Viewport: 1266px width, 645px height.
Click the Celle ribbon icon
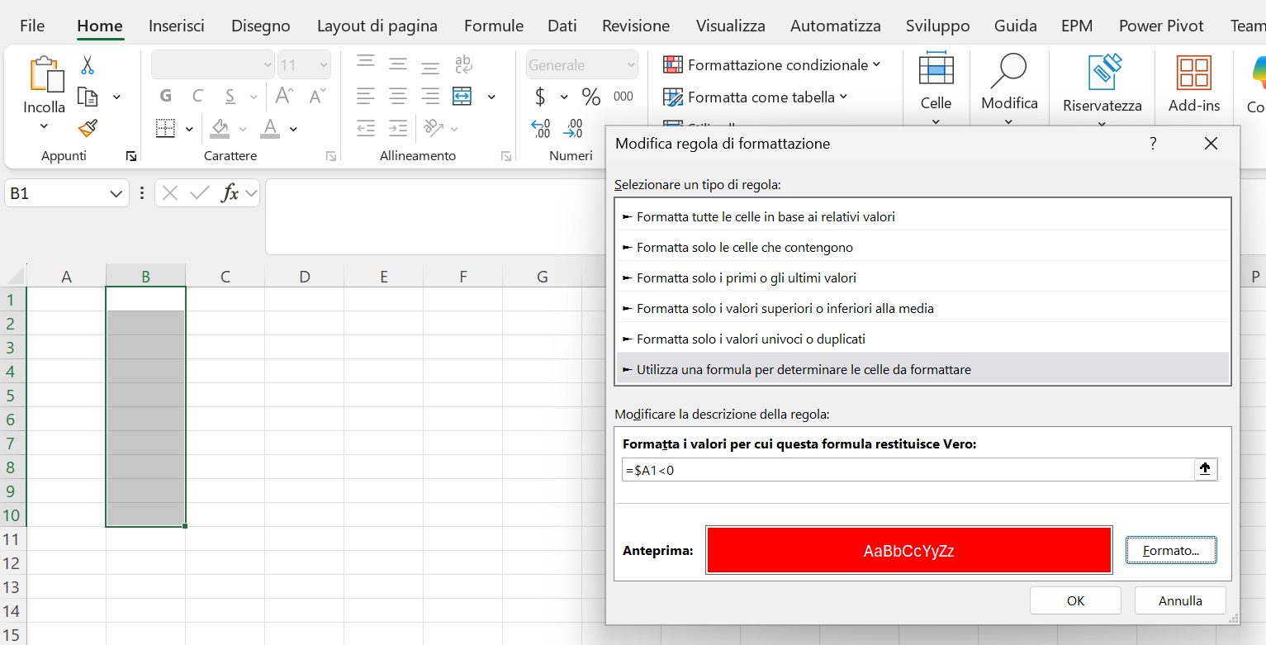[x=936, y=69]
